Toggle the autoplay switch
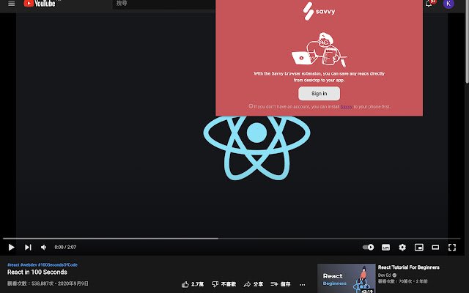 click(x=368, y=248)
